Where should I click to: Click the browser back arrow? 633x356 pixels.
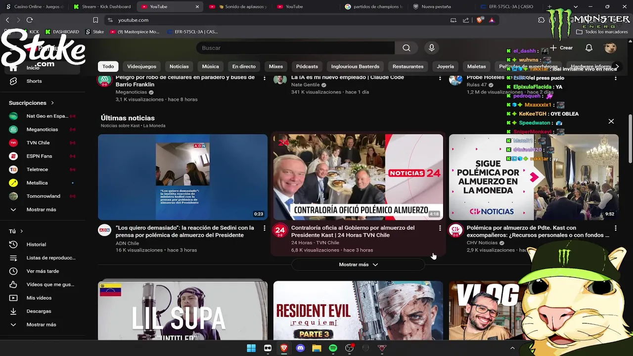(7, 20)
